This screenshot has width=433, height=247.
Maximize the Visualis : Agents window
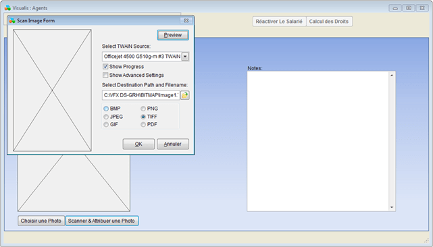pos(409,8)
